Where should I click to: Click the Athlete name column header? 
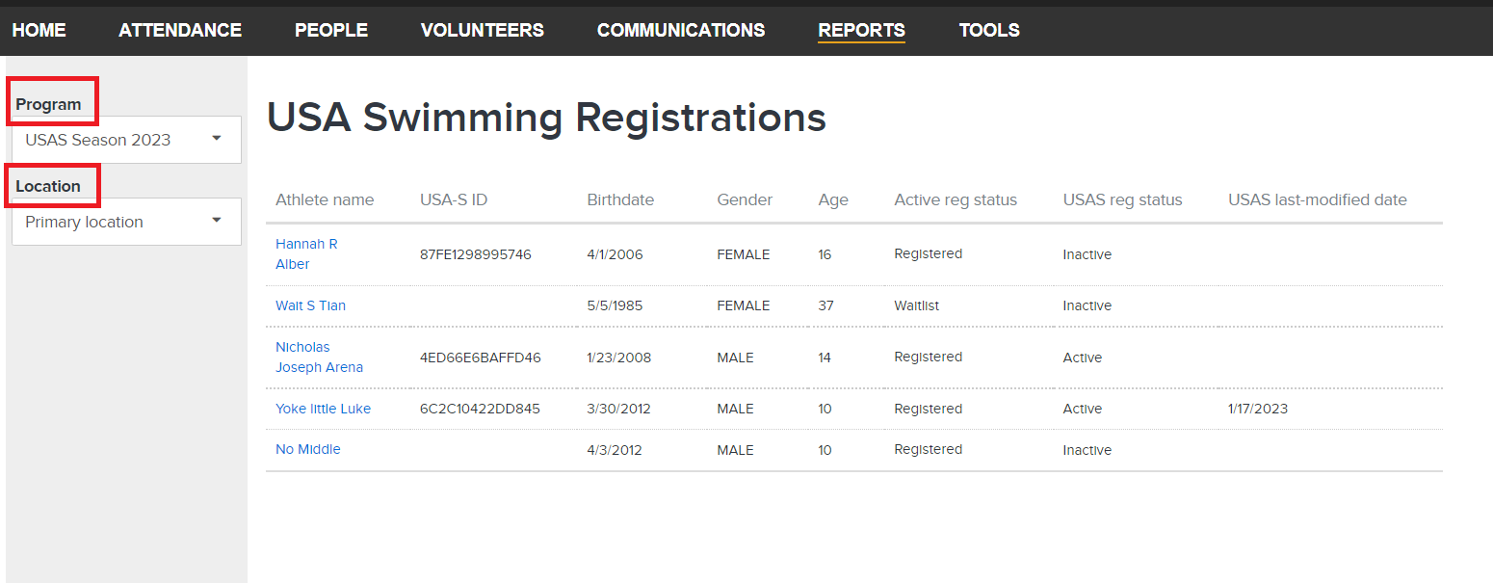(325, 199)
